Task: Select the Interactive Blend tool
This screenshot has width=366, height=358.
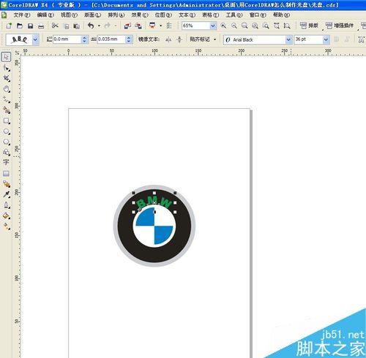Action: pyautogui.click(x=7, y=184)
